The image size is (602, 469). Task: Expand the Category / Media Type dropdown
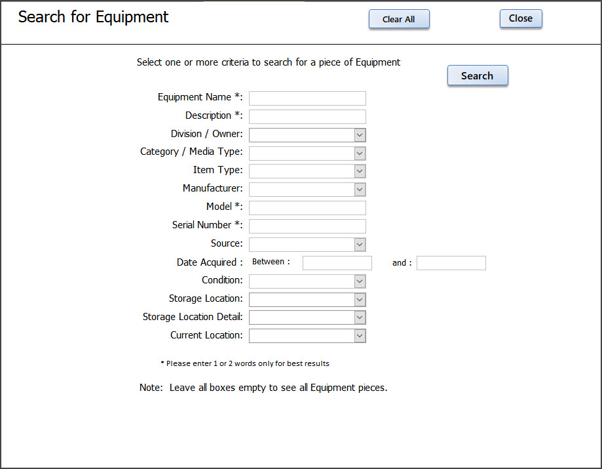coord(307,153)
